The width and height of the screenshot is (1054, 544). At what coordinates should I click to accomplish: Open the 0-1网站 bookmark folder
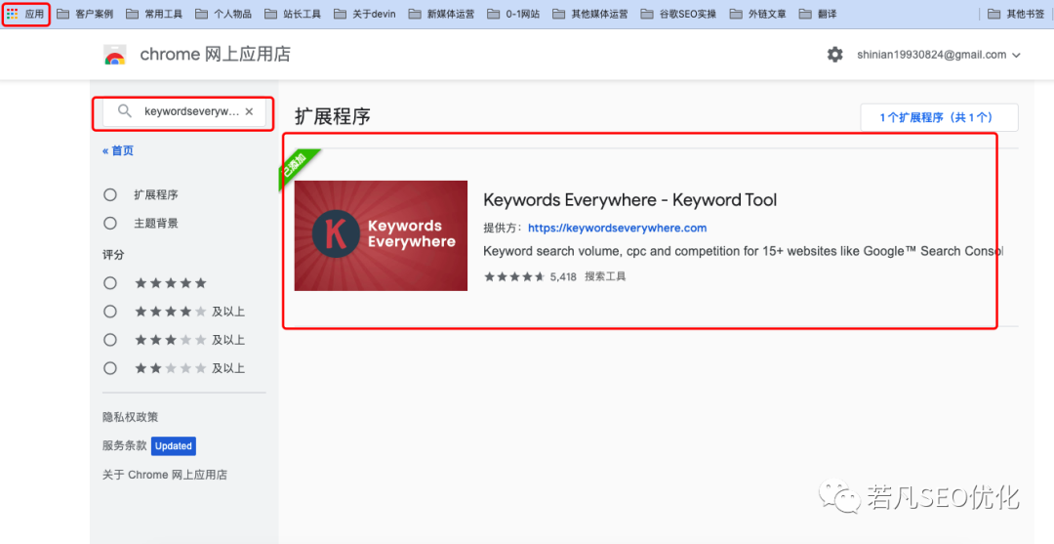point(513,14)
